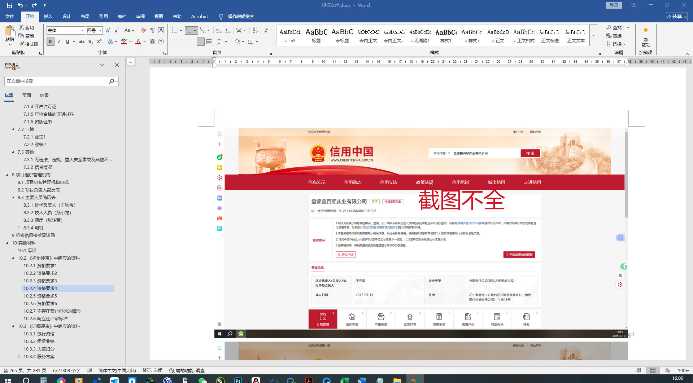The width and height of the screenshot is (693, 383).
Task: Open the Windows Start menu
Action: point(8,380)
